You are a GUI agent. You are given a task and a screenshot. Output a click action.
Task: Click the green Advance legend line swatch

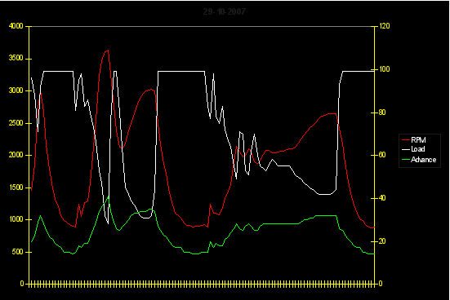[406, 160]
